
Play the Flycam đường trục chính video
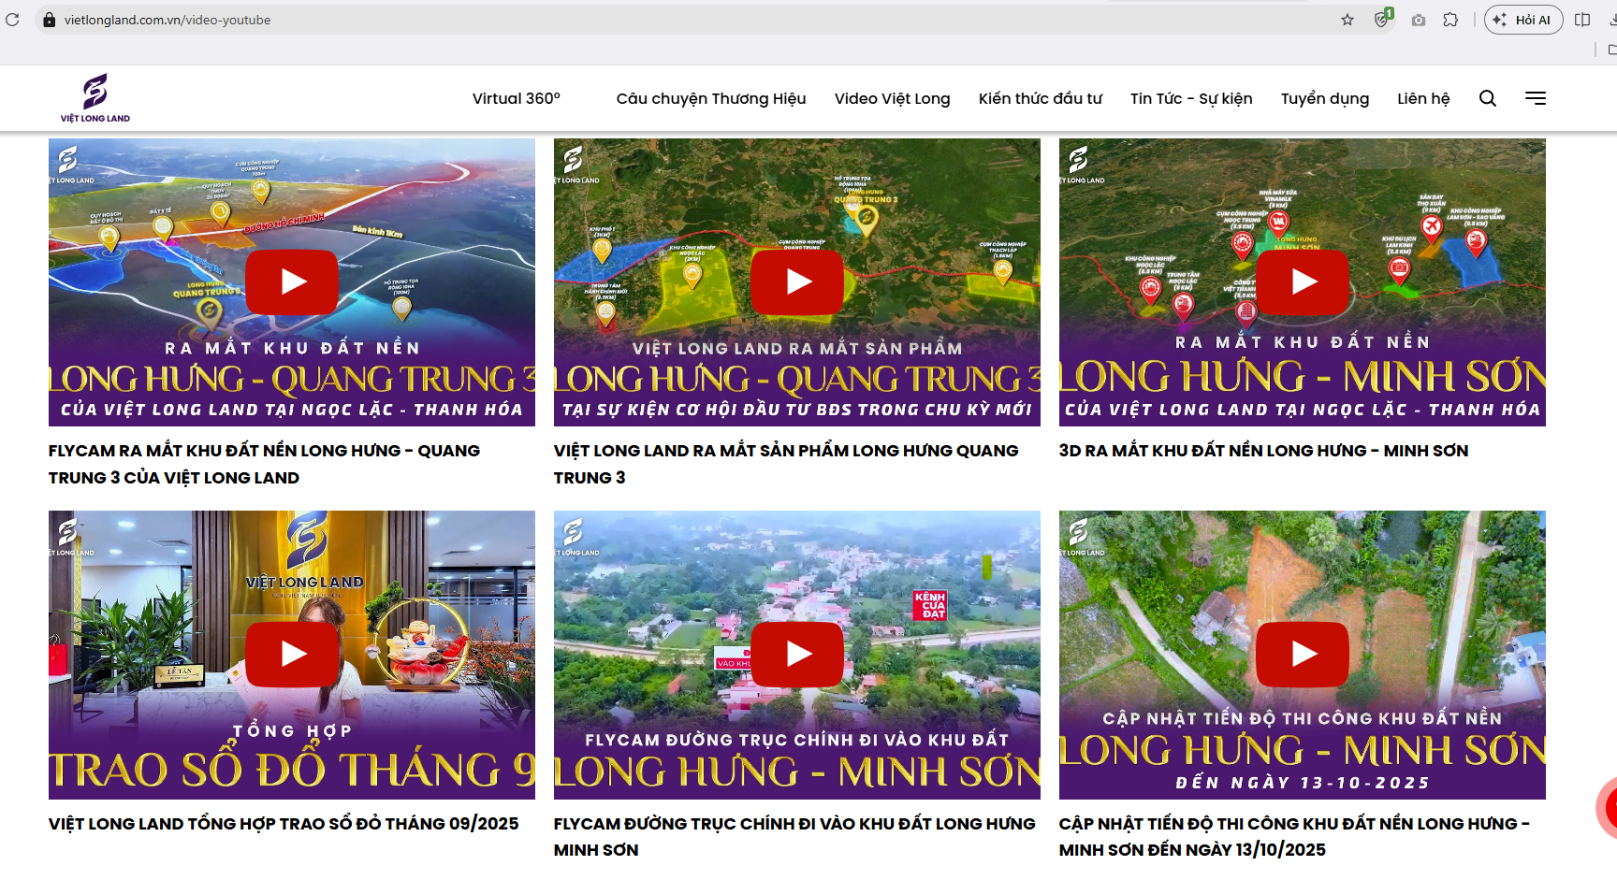pyautogui.click(x=797, y=655)
